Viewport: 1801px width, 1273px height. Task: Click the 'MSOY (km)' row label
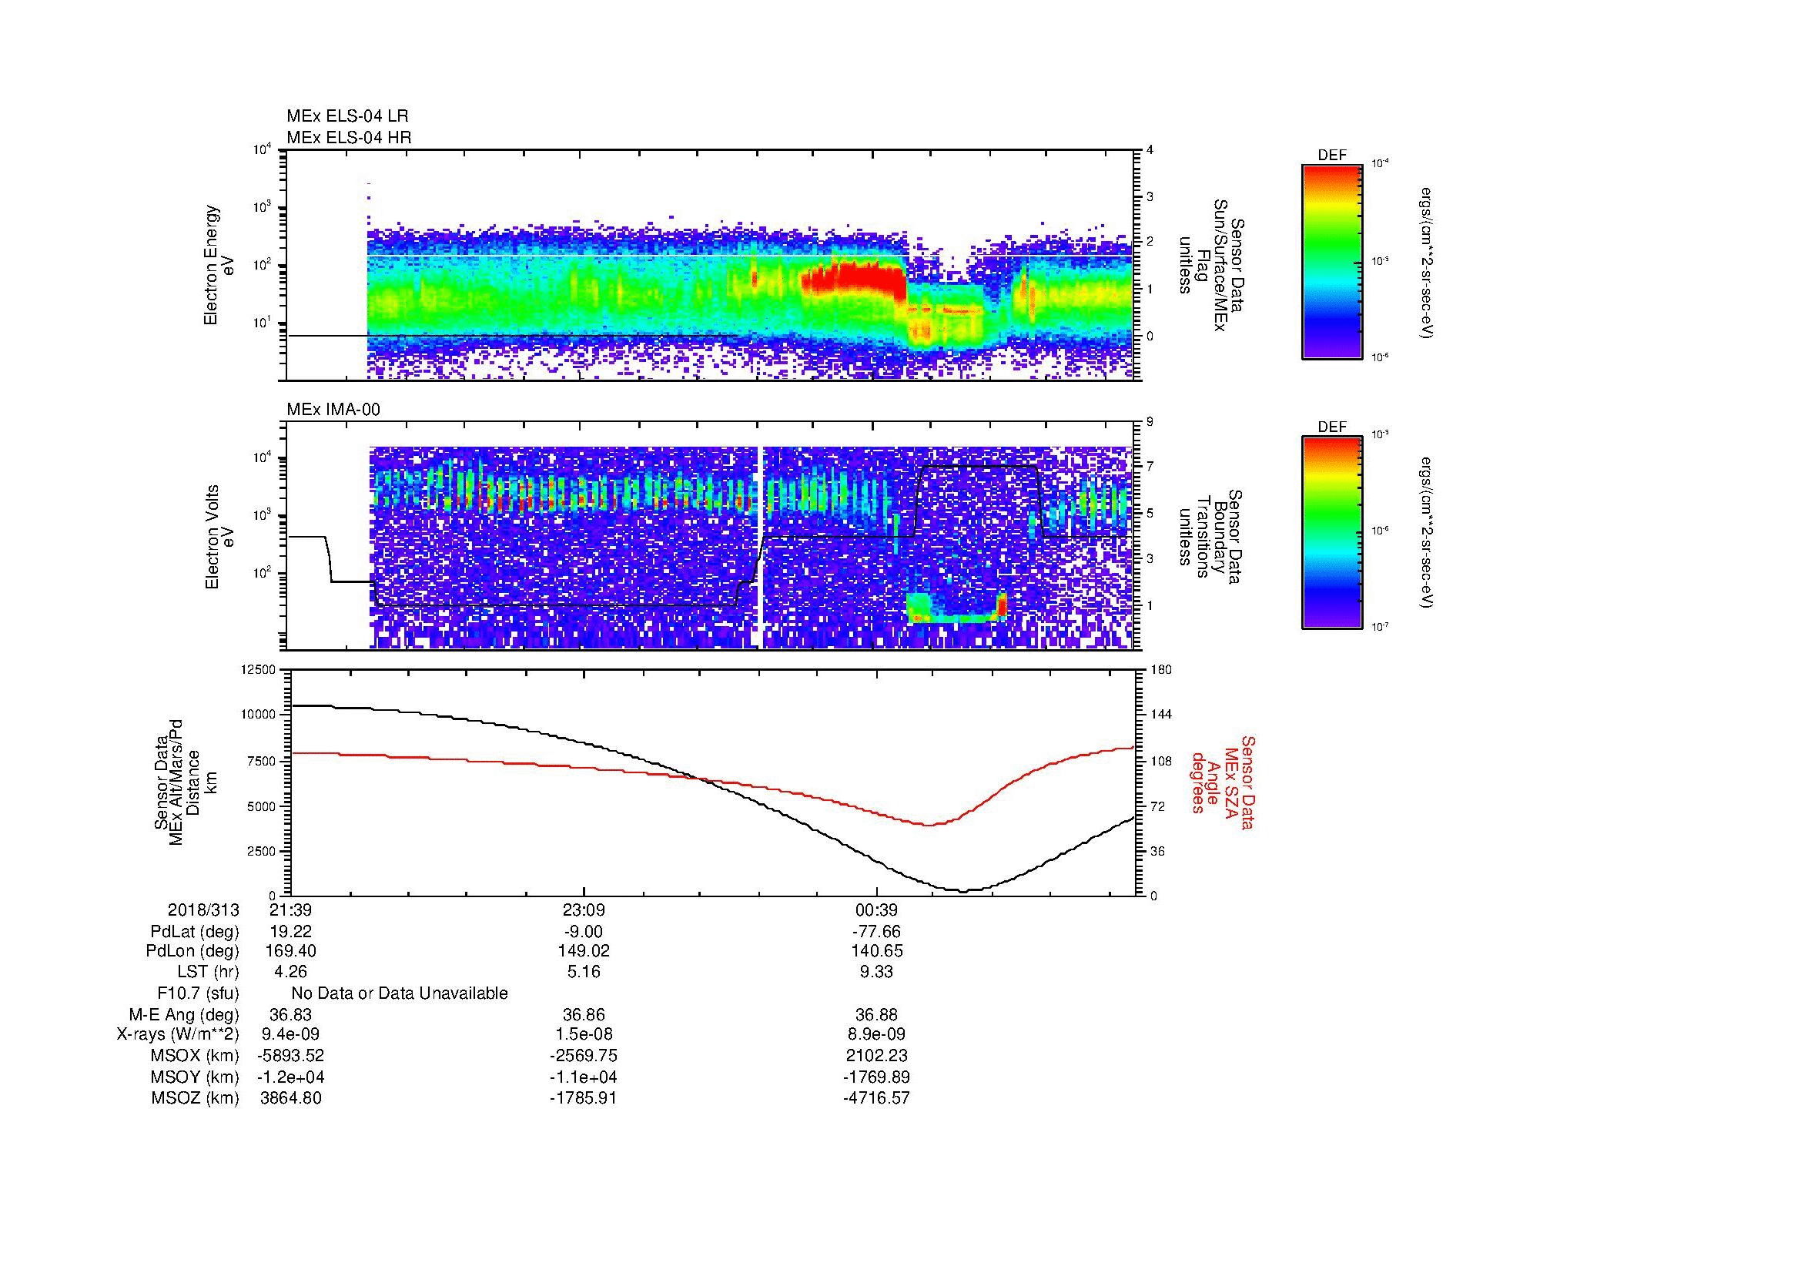(195, 1077)
